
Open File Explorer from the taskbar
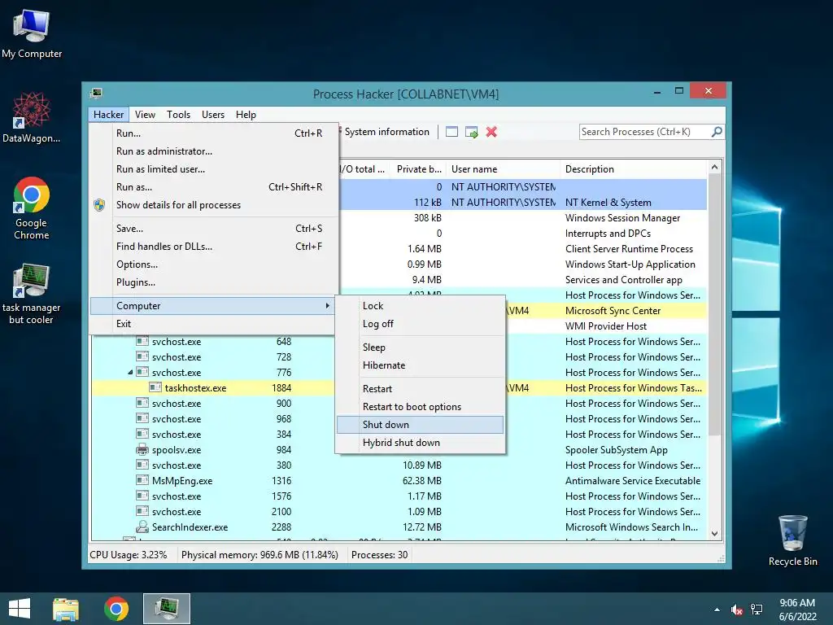[66, 609]
